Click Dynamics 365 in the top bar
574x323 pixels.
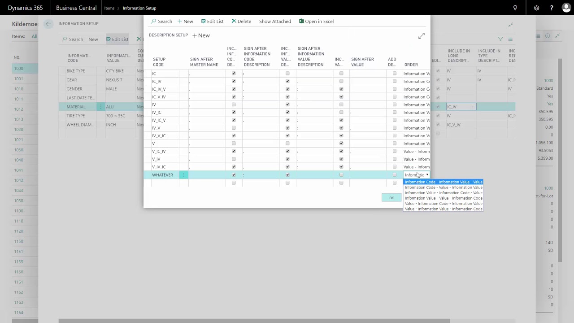tap(25, 8)
